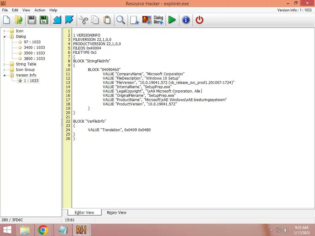Open the View menu

click(x=26, y=10)
